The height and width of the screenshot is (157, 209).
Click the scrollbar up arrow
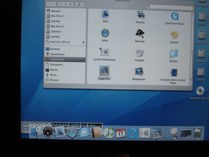pyautogui.click(x=191, y=81)
